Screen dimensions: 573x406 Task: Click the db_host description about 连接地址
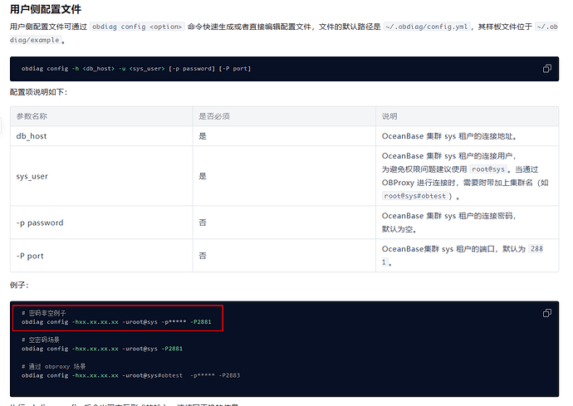(450, 136)
